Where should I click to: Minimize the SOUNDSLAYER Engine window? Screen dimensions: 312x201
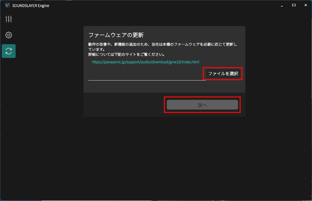coord(282,5)
